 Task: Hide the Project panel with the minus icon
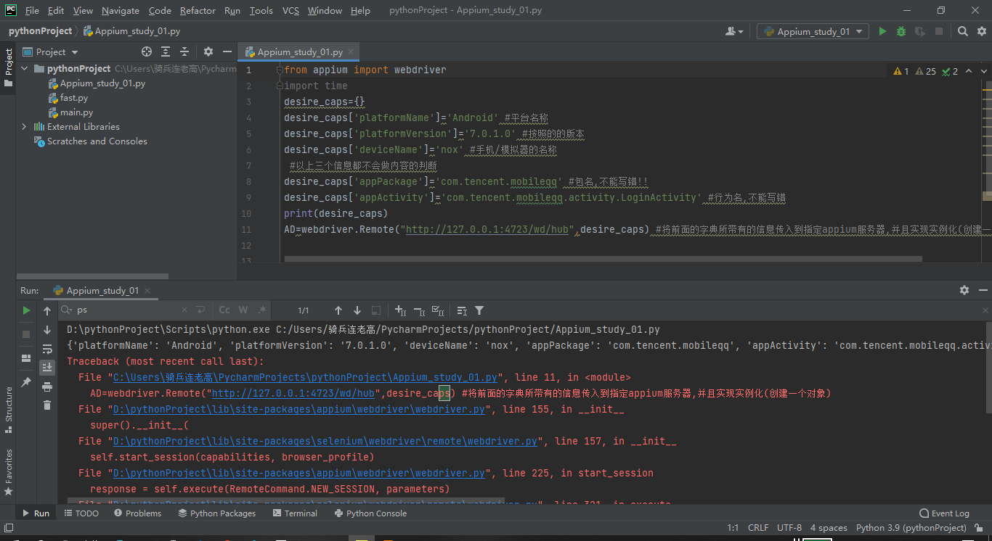(227, 51)
